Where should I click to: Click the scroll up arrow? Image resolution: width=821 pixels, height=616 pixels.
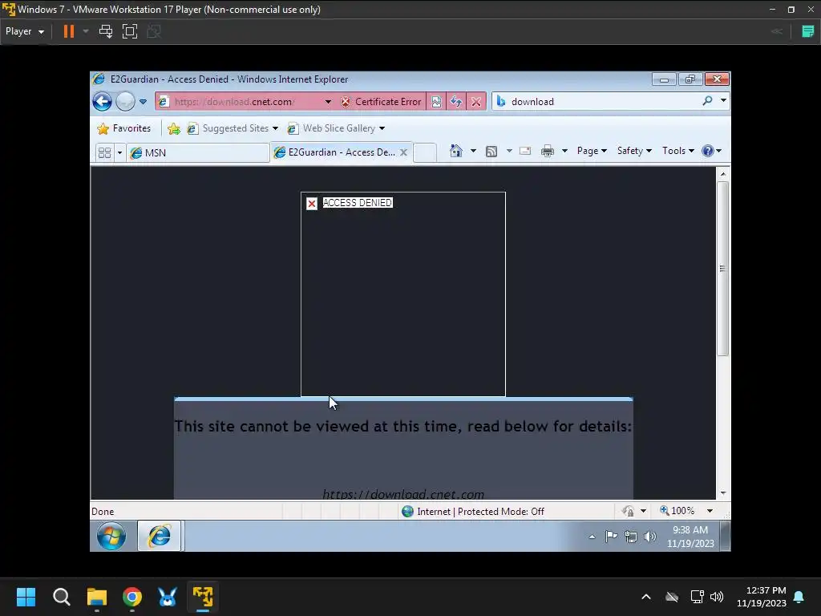click(723, 173)
